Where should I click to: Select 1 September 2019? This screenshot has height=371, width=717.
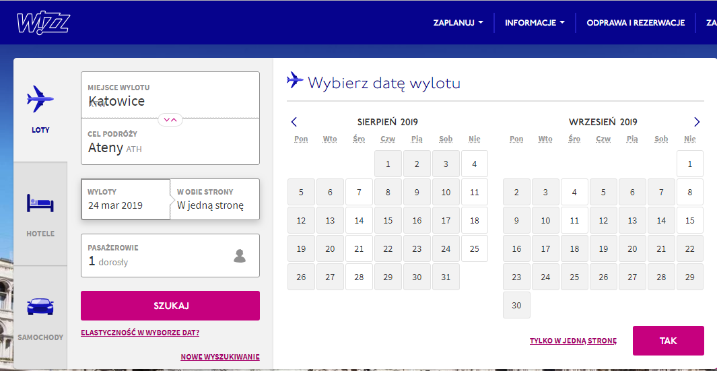point(690,164)
